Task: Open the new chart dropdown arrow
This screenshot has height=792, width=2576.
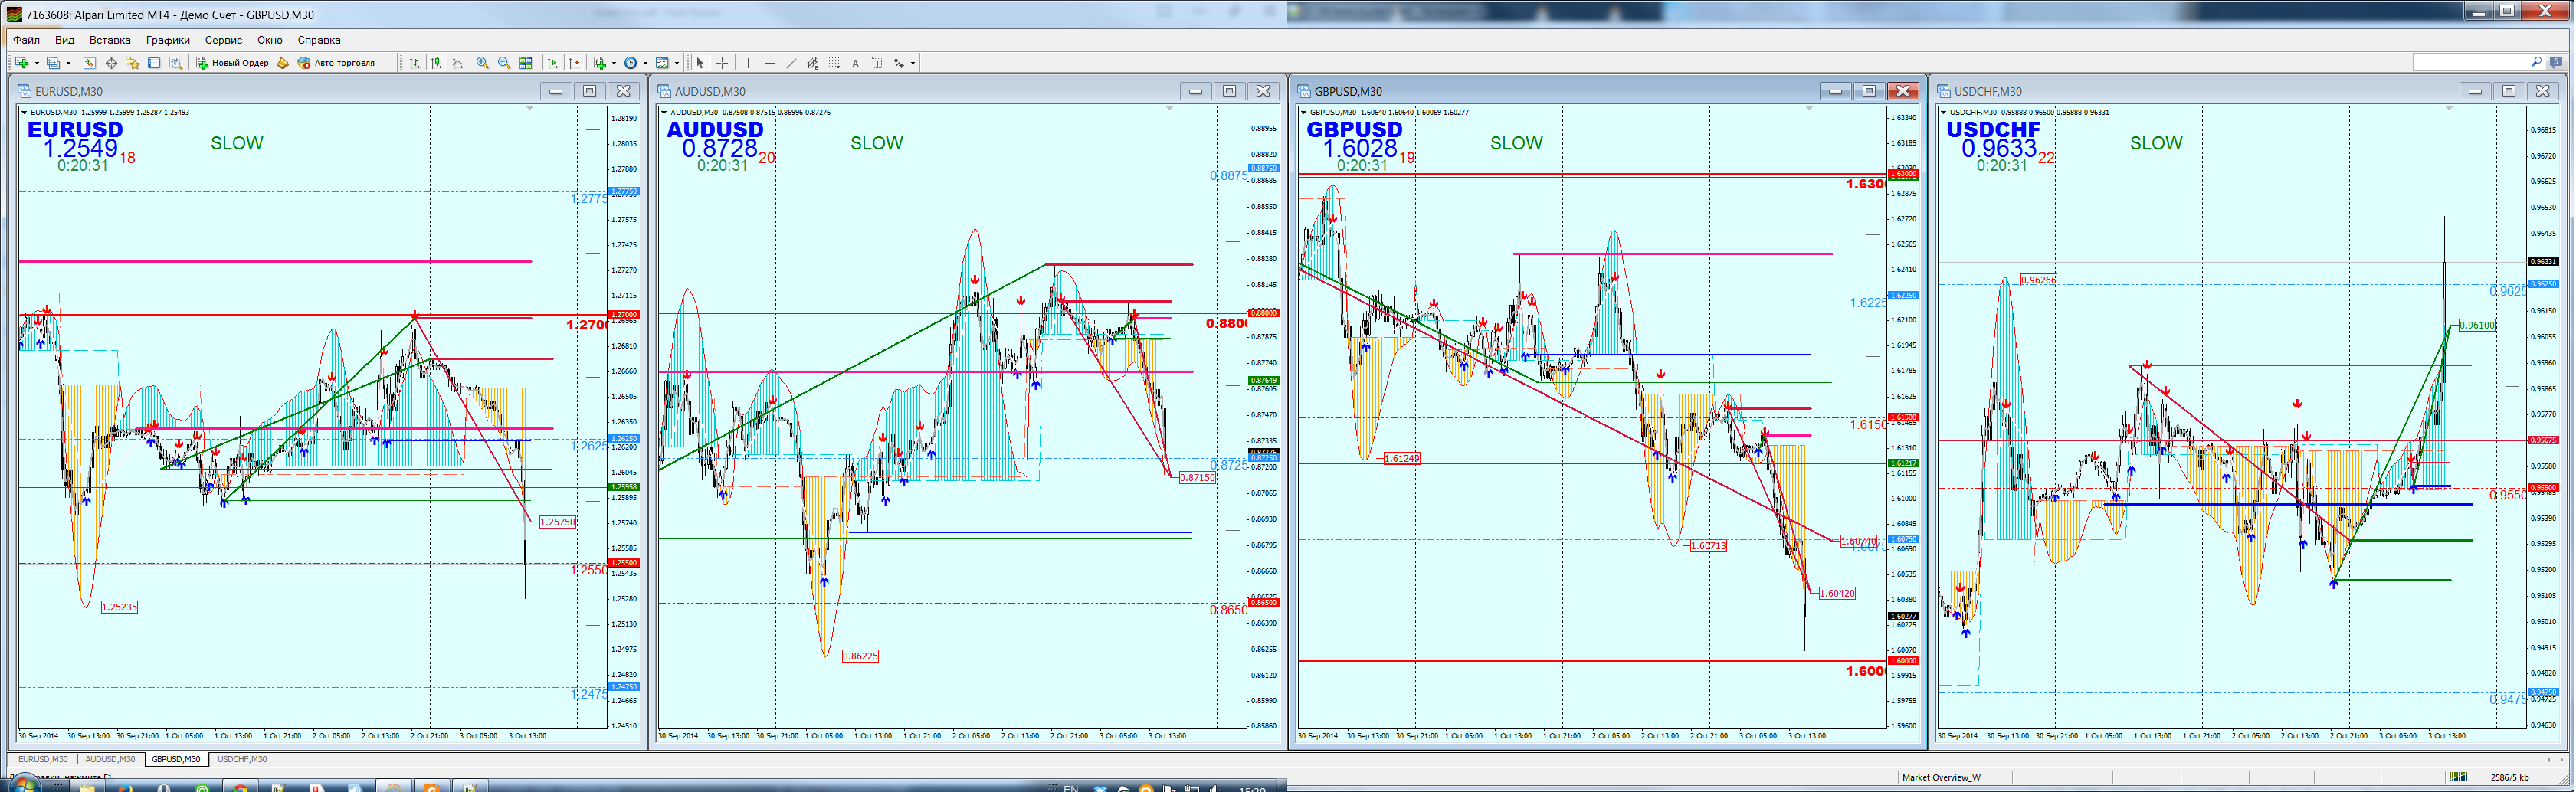Action: (x=37, y=63)
